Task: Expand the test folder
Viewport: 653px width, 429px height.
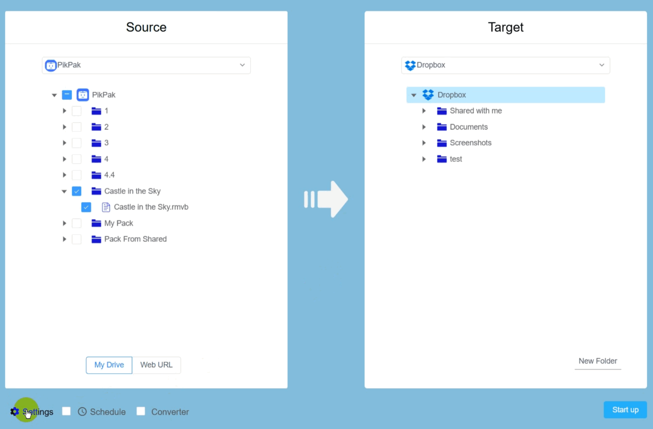Action: [x=424, y=159]
